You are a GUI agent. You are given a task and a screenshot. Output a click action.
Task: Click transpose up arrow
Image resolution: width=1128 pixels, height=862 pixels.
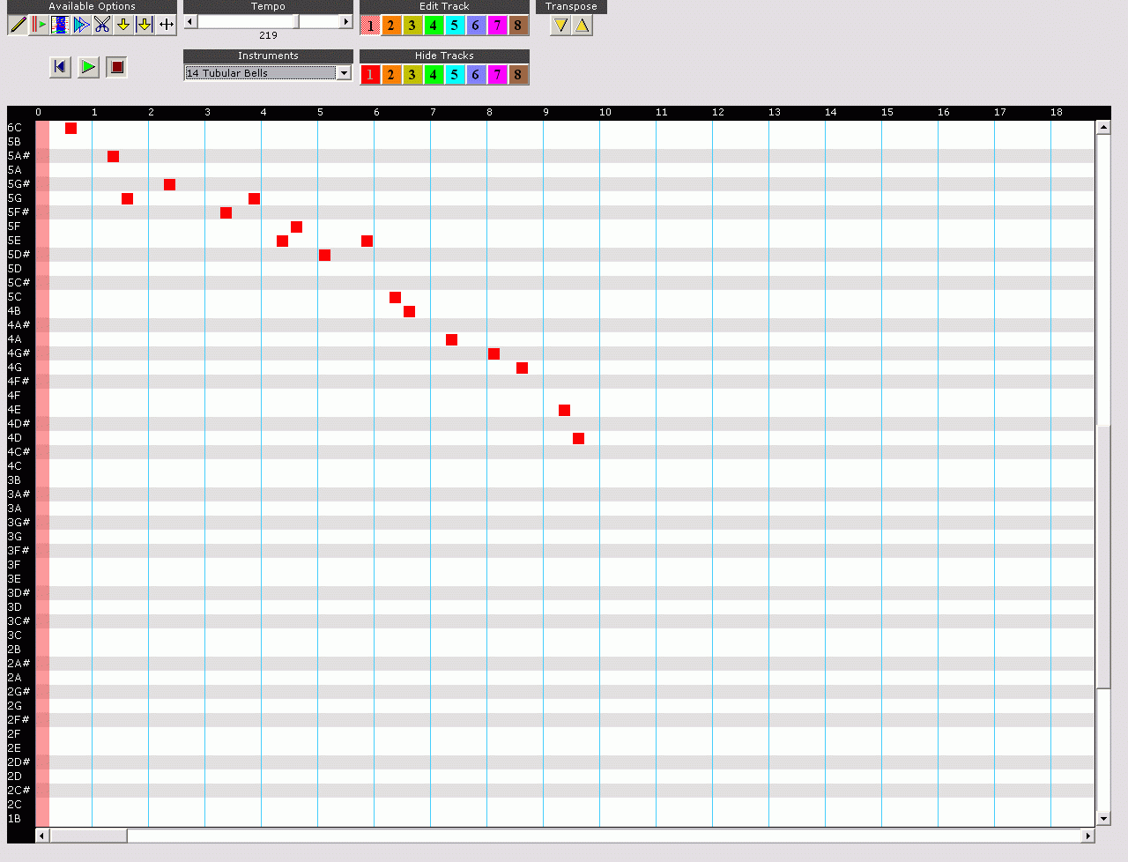coord(583,26)
